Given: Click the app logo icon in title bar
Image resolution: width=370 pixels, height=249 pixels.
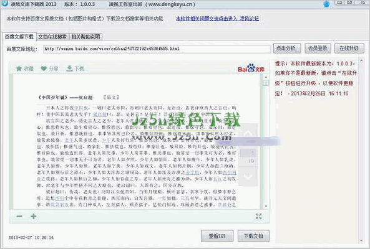Looking at the screenshot, I should click(x=4, y=4).
